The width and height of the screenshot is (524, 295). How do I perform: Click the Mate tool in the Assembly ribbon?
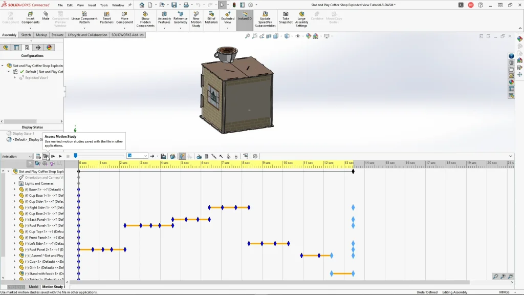coord(46,16)
